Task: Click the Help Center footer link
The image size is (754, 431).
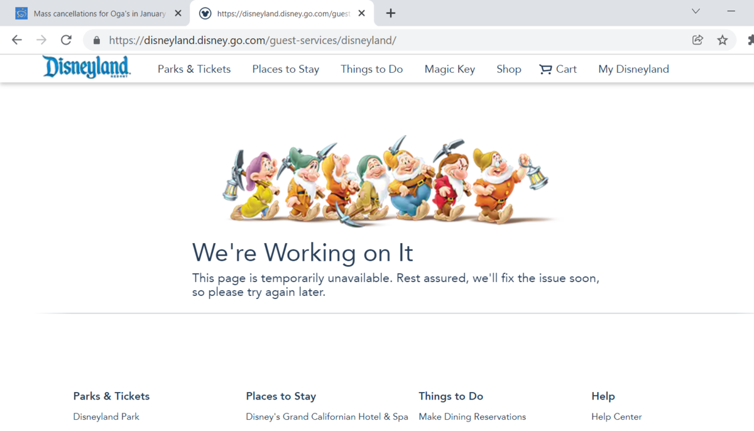Action: pyautogui.click(x=616, y=417)
